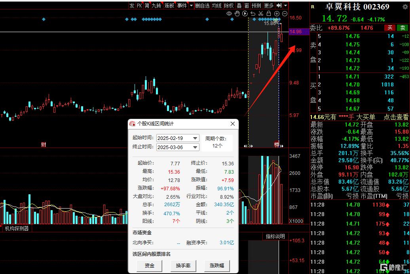Click the R margin trading badge
410x274 pixels.
[313, 7]
